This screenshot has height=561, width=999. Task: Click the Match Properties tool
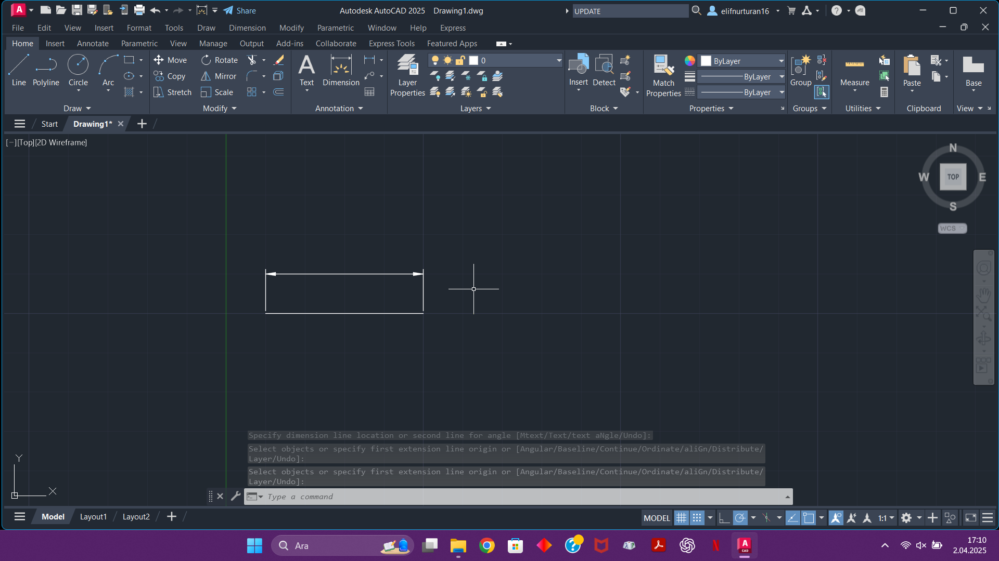click(x=663, y=75)
